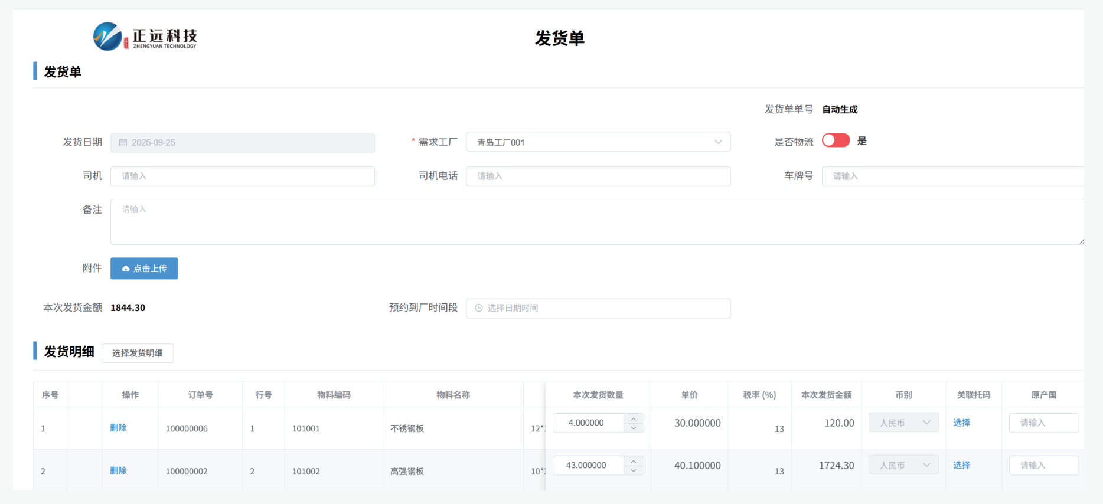The image size is (1103, 504).
Task: Increase quantity in row 1 with up arrow
Action: (x=634, y=418)
